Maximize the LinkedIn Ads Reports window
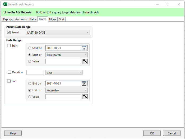The height and width of the screenshot is (139, 185). pos(168,4)
